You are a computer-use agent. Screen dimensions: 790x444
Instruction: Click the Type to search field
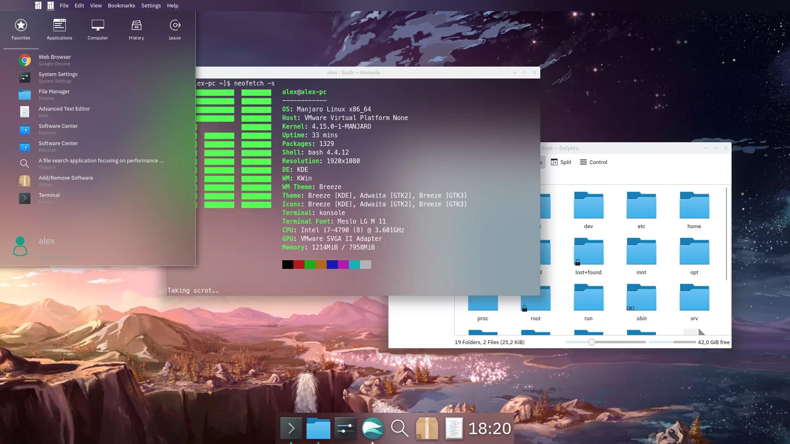coord(58,257)
